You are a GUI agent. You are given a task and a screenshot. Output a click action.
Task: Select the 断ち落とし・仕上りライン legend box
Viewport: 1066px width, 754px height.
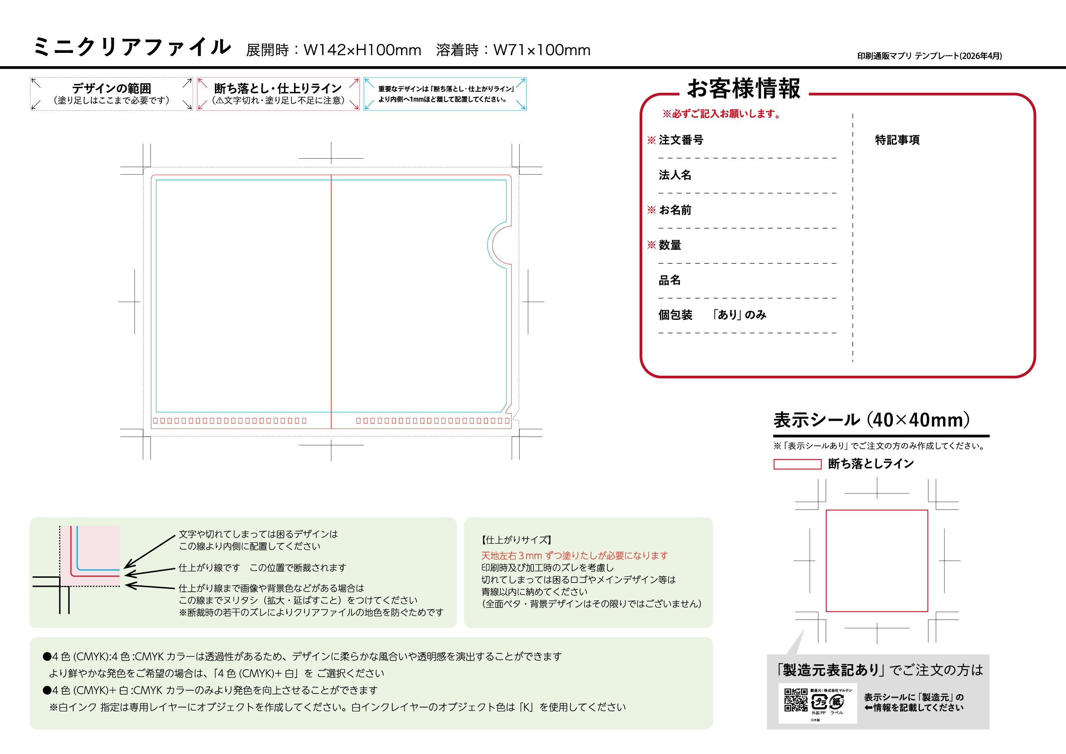[x=278, y=94]
